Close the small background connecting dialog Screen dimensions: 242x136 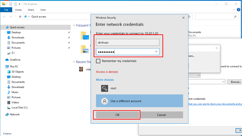tap(217, 48)
